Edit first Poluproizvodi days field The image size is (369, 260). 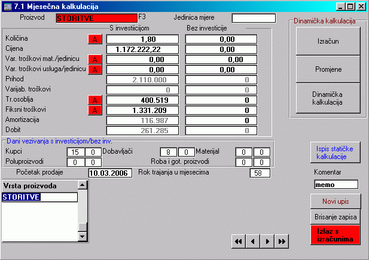click(x=75, y=163)
